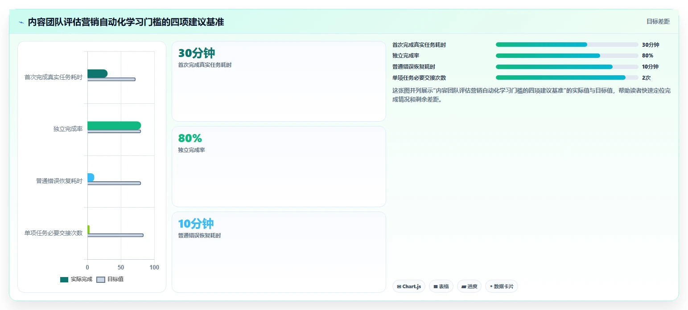Toggle the 实际完成 legend swatch

[x=64, y=280]
